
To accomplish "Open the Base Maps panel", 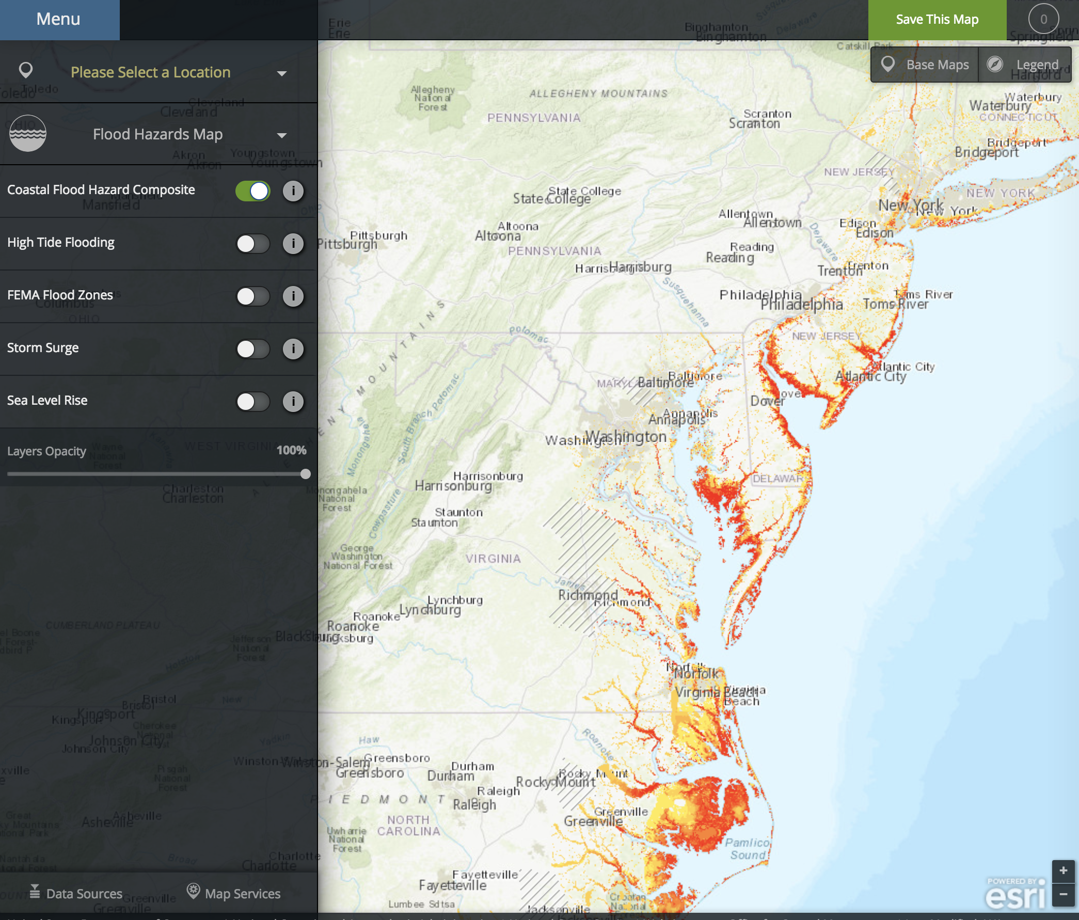I will (x=924, y=65).
